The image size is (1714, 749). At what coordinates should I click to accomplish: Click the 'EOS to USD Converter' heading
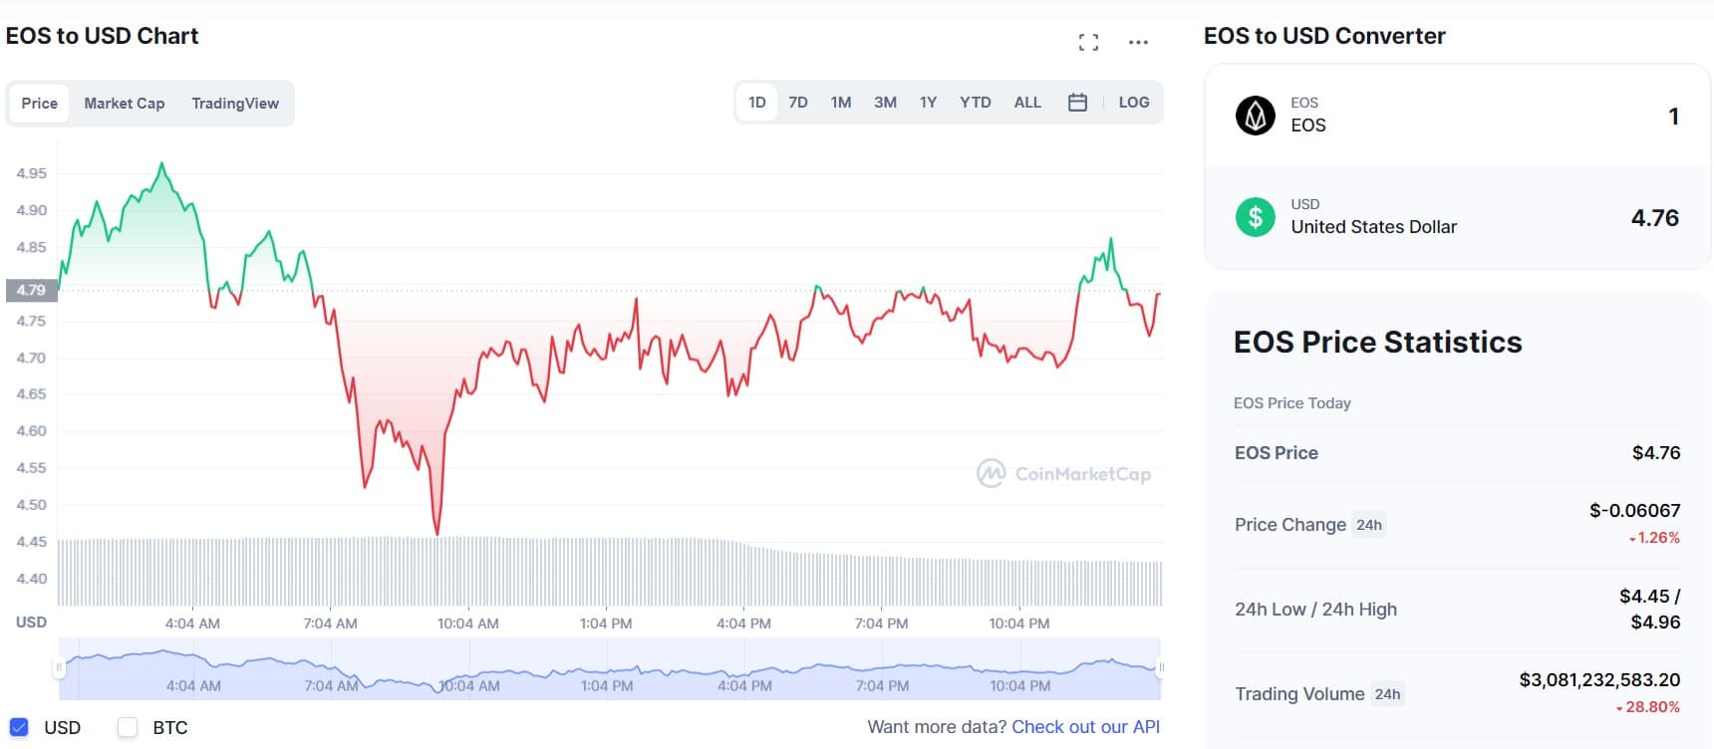(x=1324, y=36)
